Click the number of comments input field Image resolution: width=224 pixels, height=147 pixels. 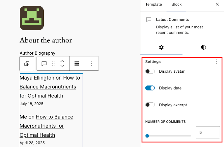(208, 133)
